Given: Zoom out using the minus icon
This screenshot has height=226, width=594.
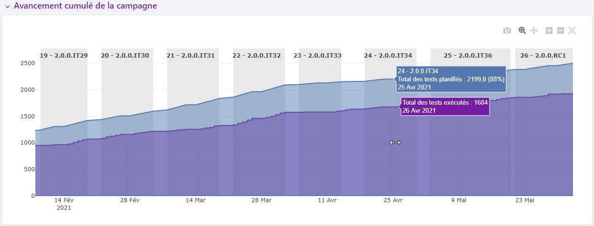Looking at the screenshot, I should coord(561,30).
